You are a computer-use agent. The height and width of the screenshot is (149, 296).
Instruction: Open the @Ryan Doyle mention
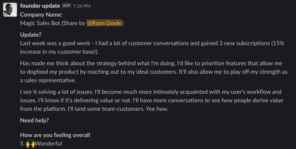click(x=104, y=23)
